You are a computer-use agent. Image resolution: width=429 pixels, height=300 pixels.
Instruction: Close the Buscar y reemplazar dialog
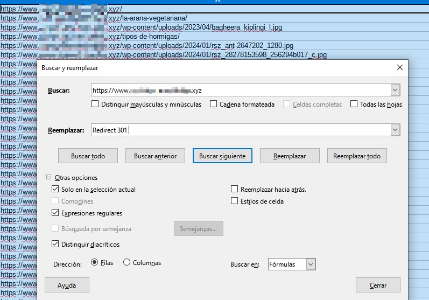[x=399, y=68]
